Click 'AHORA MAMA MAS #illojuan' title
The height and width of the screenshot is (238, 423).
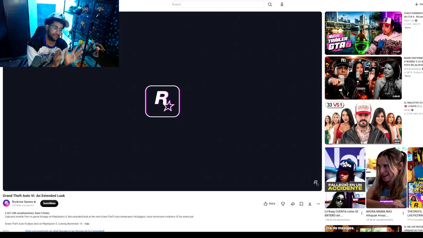379,213
